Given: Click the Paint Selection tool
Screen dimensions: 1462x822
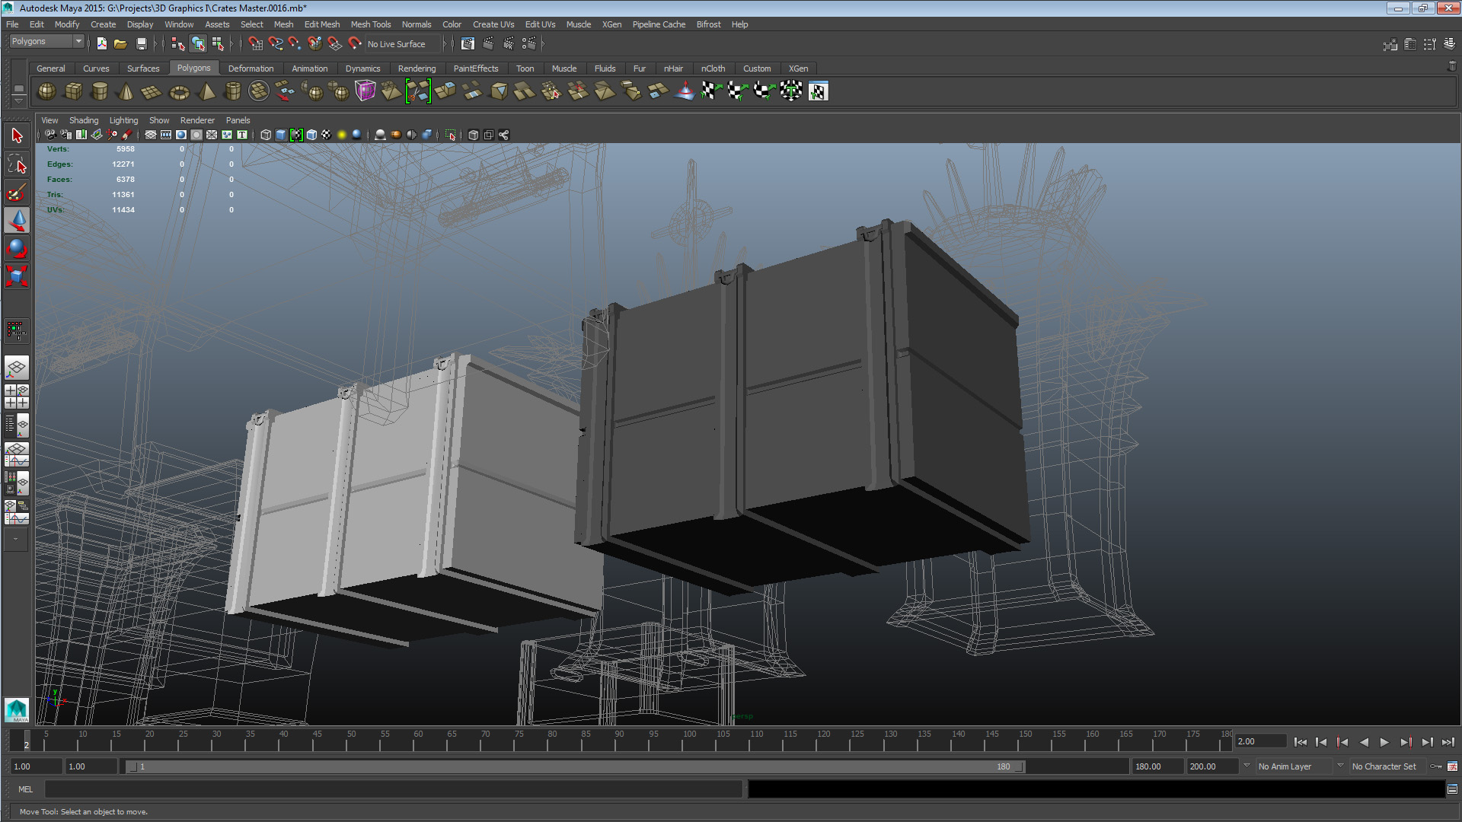Looking at the screenshot, I should (17, 192).
